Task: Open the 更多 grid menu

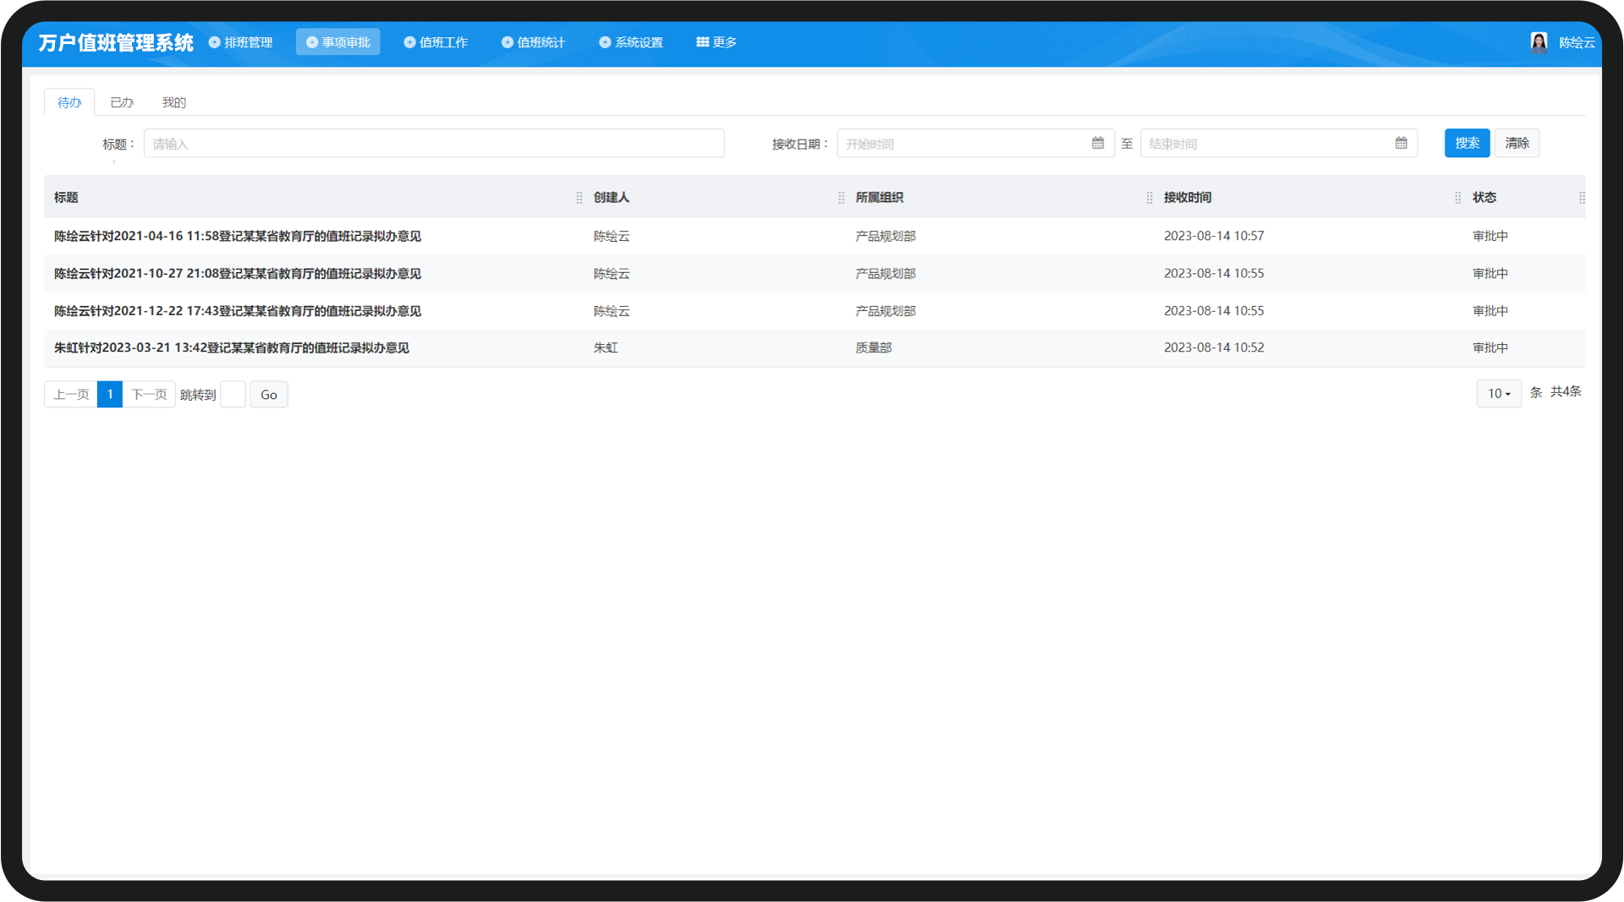Action: [716, 42]
